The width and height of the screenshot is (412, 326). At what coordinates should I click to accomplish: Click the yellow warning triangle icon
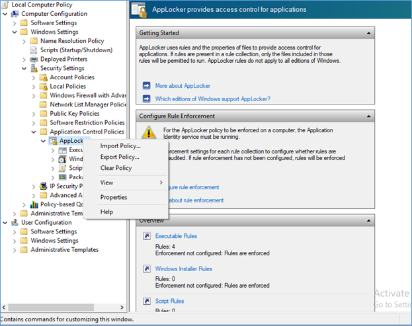coord(149,132)
